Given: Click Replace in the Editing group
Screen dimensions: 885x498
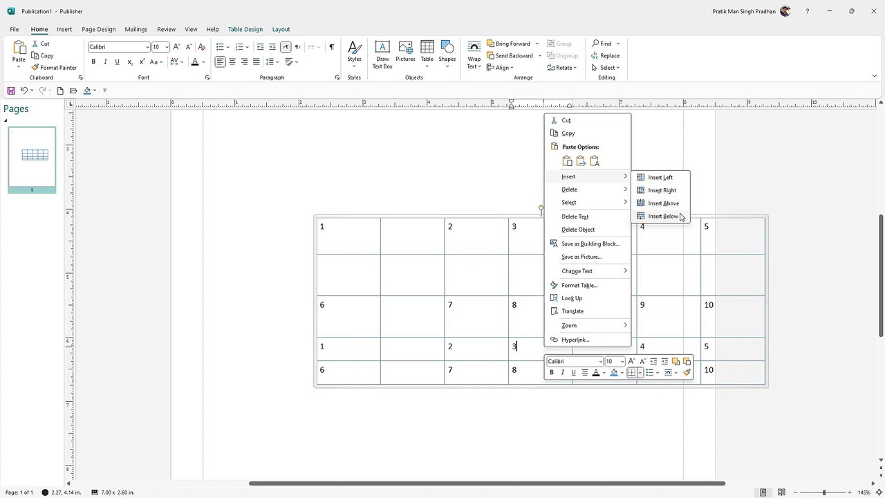Looking at the screenshot, I should pos(606,55).
